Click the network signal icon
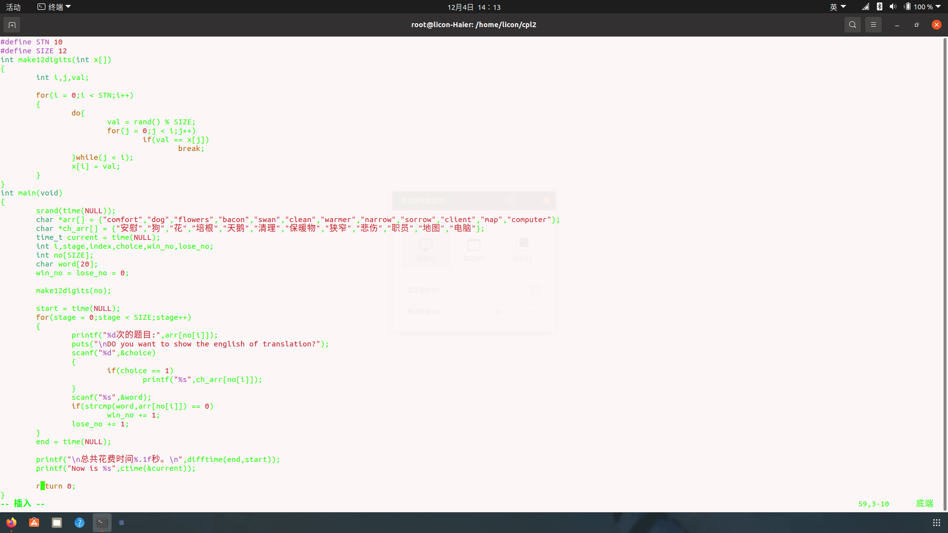948x533 pixels. tap(866, 7)
